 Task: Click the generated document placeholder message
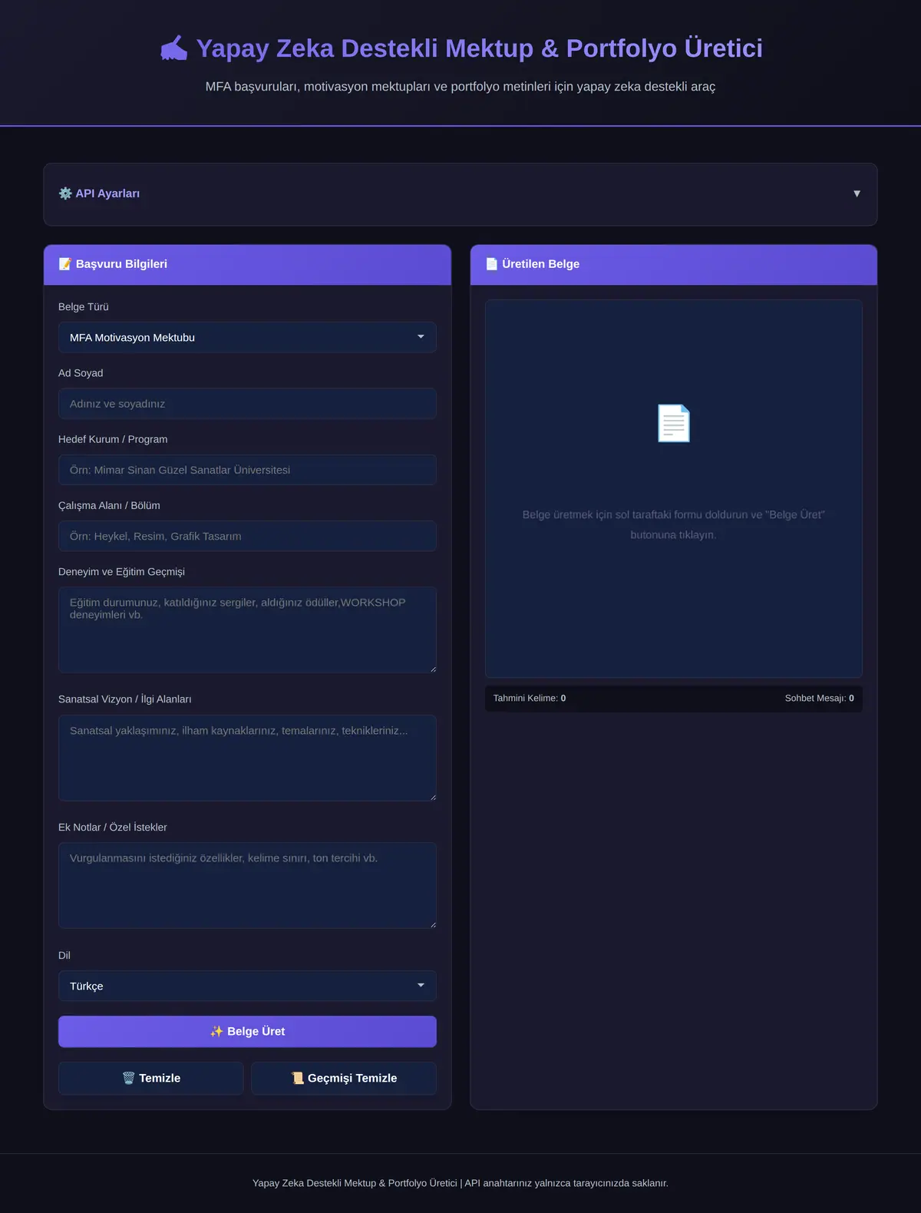(674, 524)
